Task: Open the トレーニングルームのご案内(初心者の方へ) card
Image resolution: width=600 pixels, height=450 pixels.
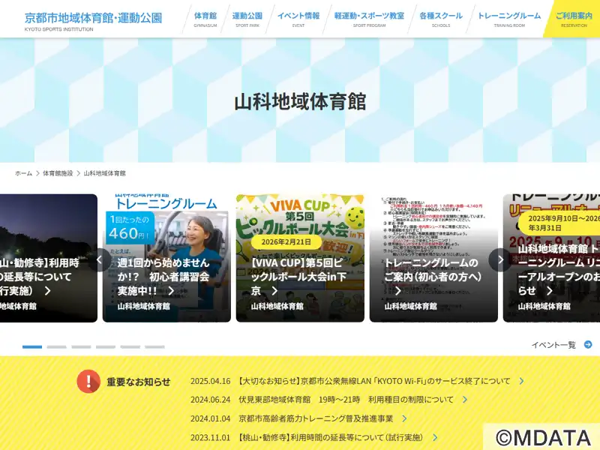Action: tap(433, 258)
